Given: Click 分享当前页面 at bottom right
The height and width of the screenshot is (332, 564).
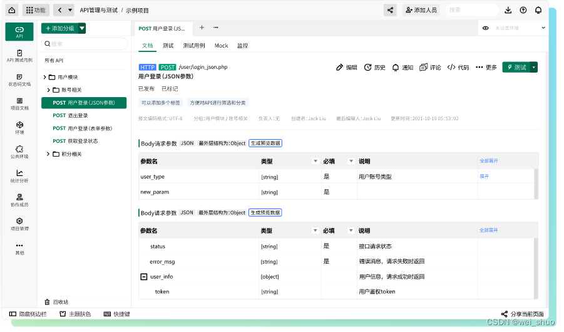Looking at the screenshot, I should [522, 314].
